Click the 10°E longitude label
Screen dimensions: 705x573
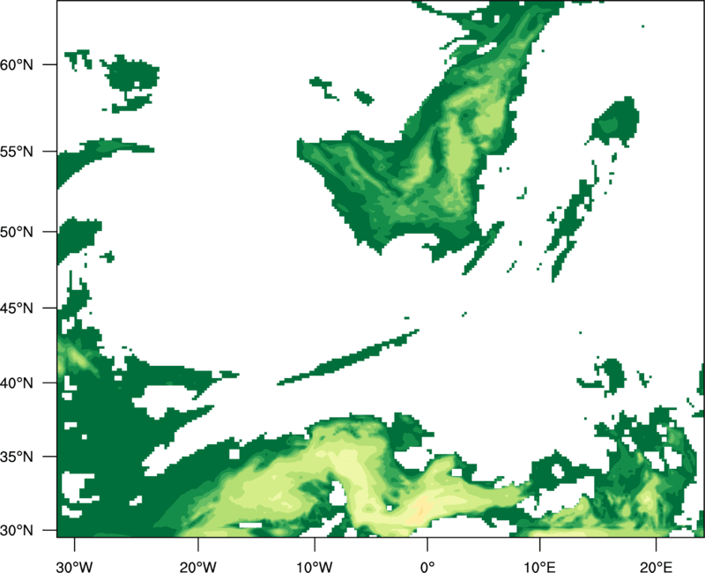[x=539, y=566]
